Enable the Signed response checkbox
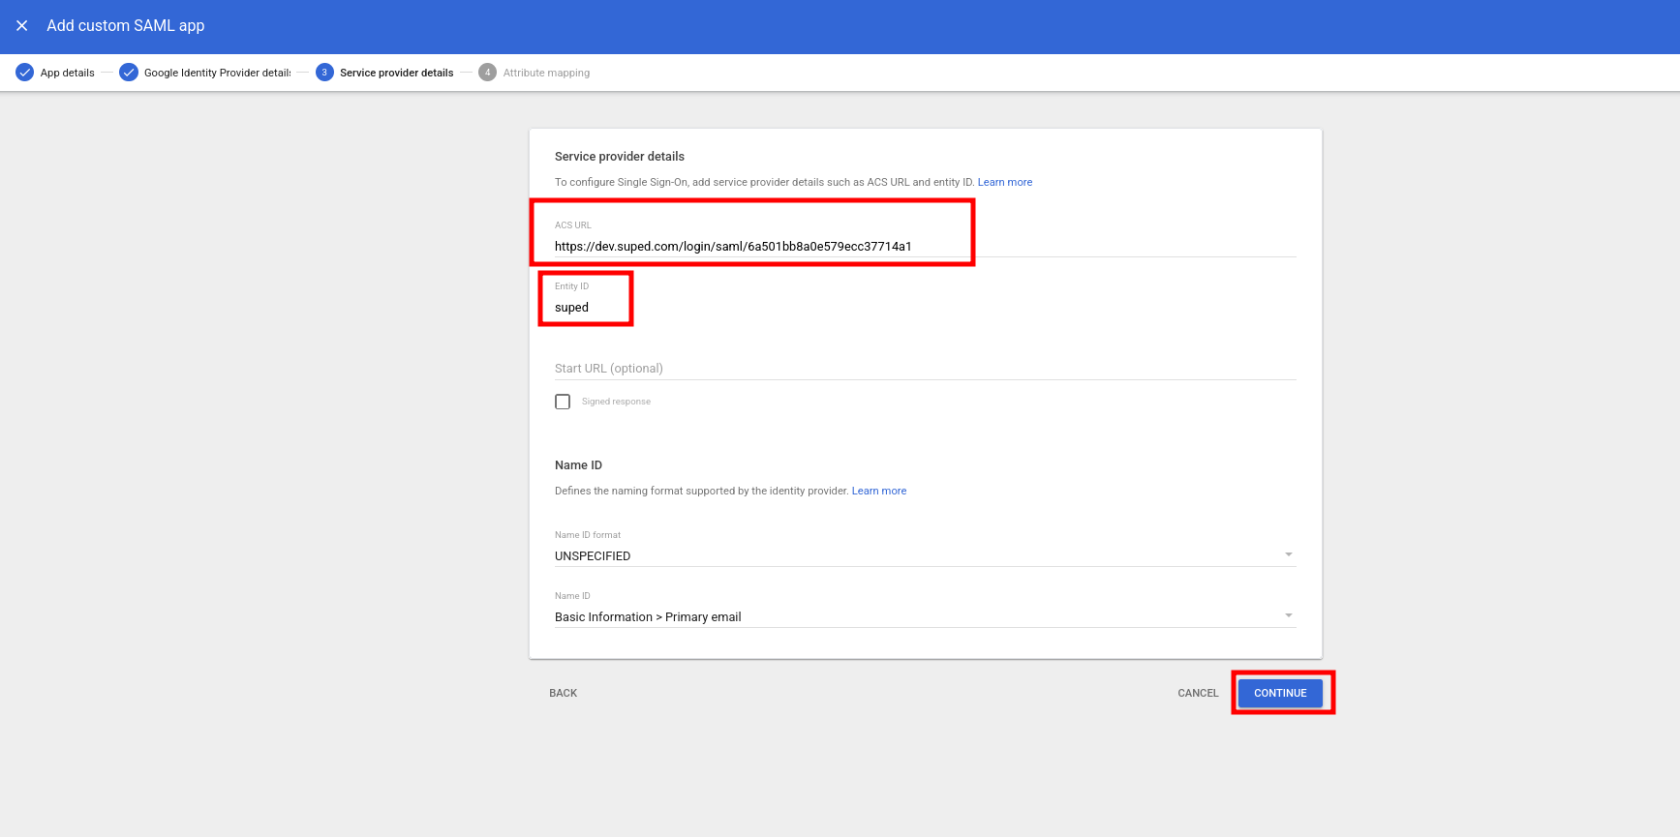This screenshot has width=1680, height=837. pyautogui.click(x=563, y=402)
